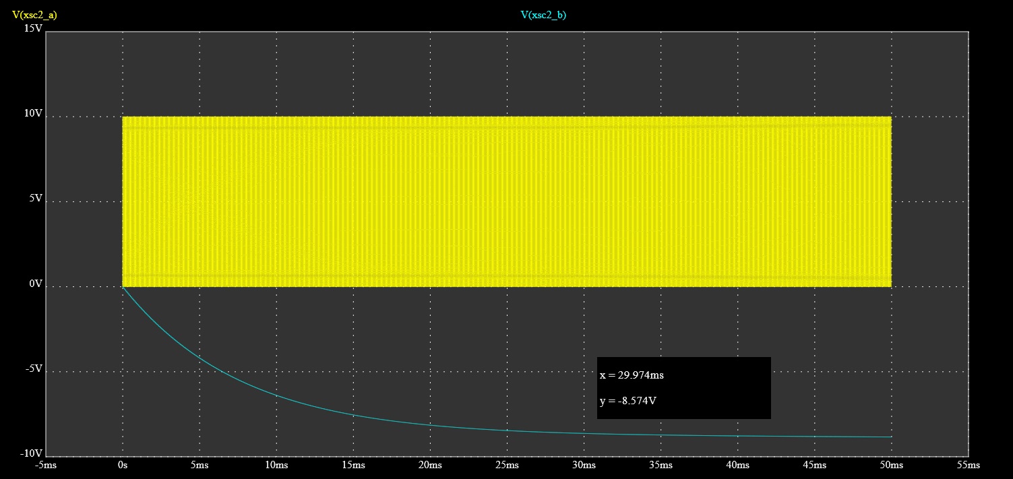Click the -10V vertical axis label

[31, 453]
